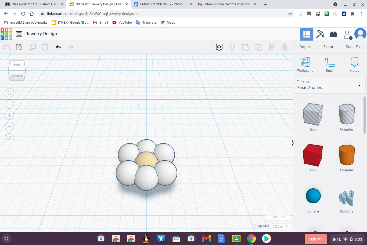Undo the last action
Viewport: 367px width, 245px height.
pyautogui.click(x=58, y=47)
